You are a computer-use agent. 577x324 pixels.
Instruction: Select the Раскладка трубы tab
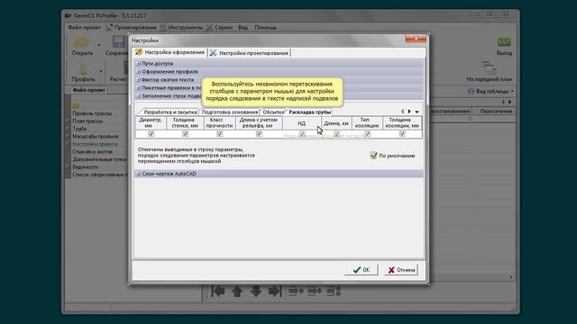309,112
